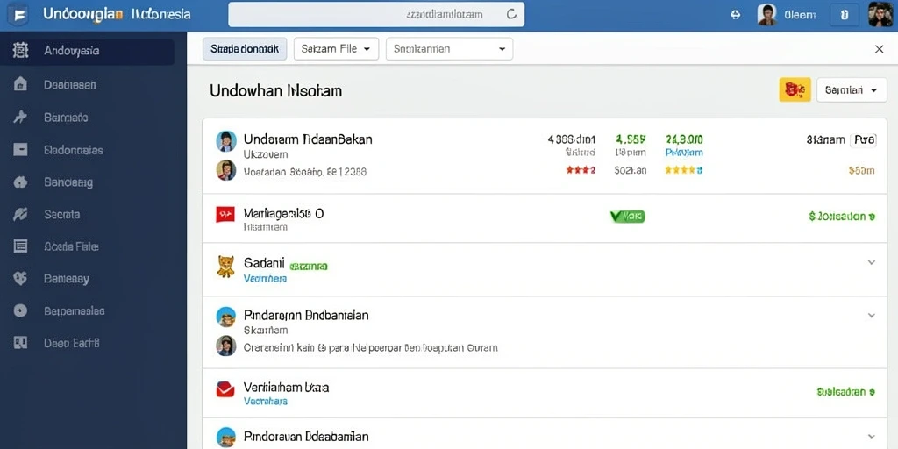Open the Saramian sort dropdown
Image resolution: width=898 pixels, height=449 pixels.
click(x=852, y=90)
